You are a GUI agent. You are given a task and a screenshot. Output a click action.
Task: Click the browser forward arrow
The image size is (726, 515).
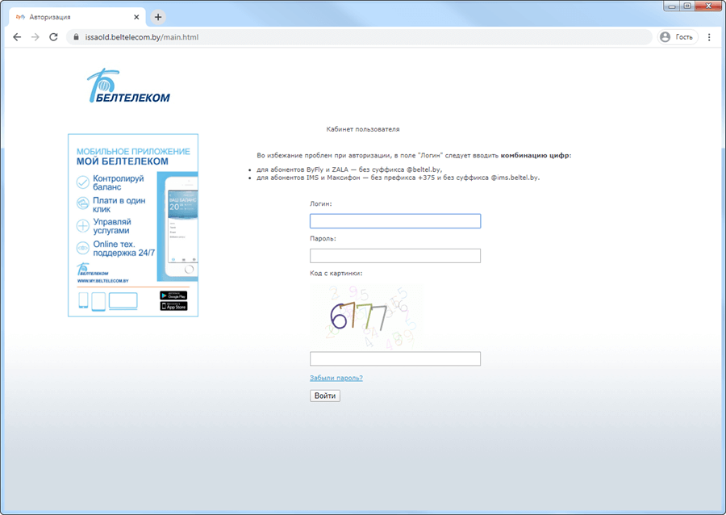click(35, 37)
